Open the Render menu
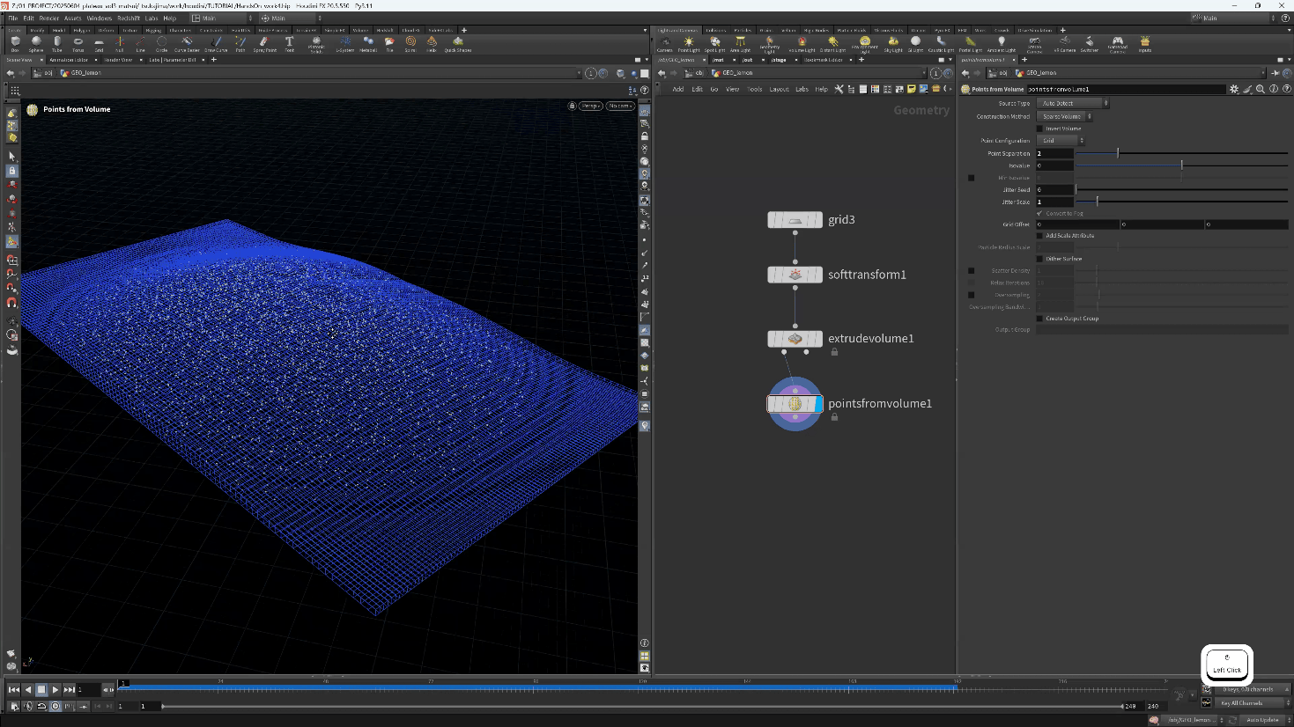The height and width of the screenshot is (727, 1294). click(x=49, y=18)
